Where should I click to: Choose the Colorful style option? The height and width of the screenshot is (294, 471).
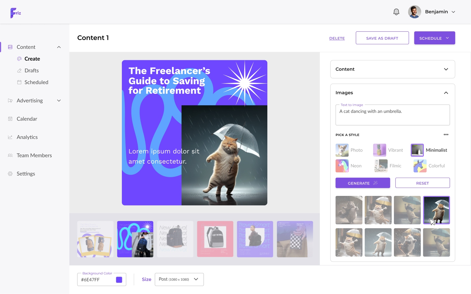(x=429, y=166)
